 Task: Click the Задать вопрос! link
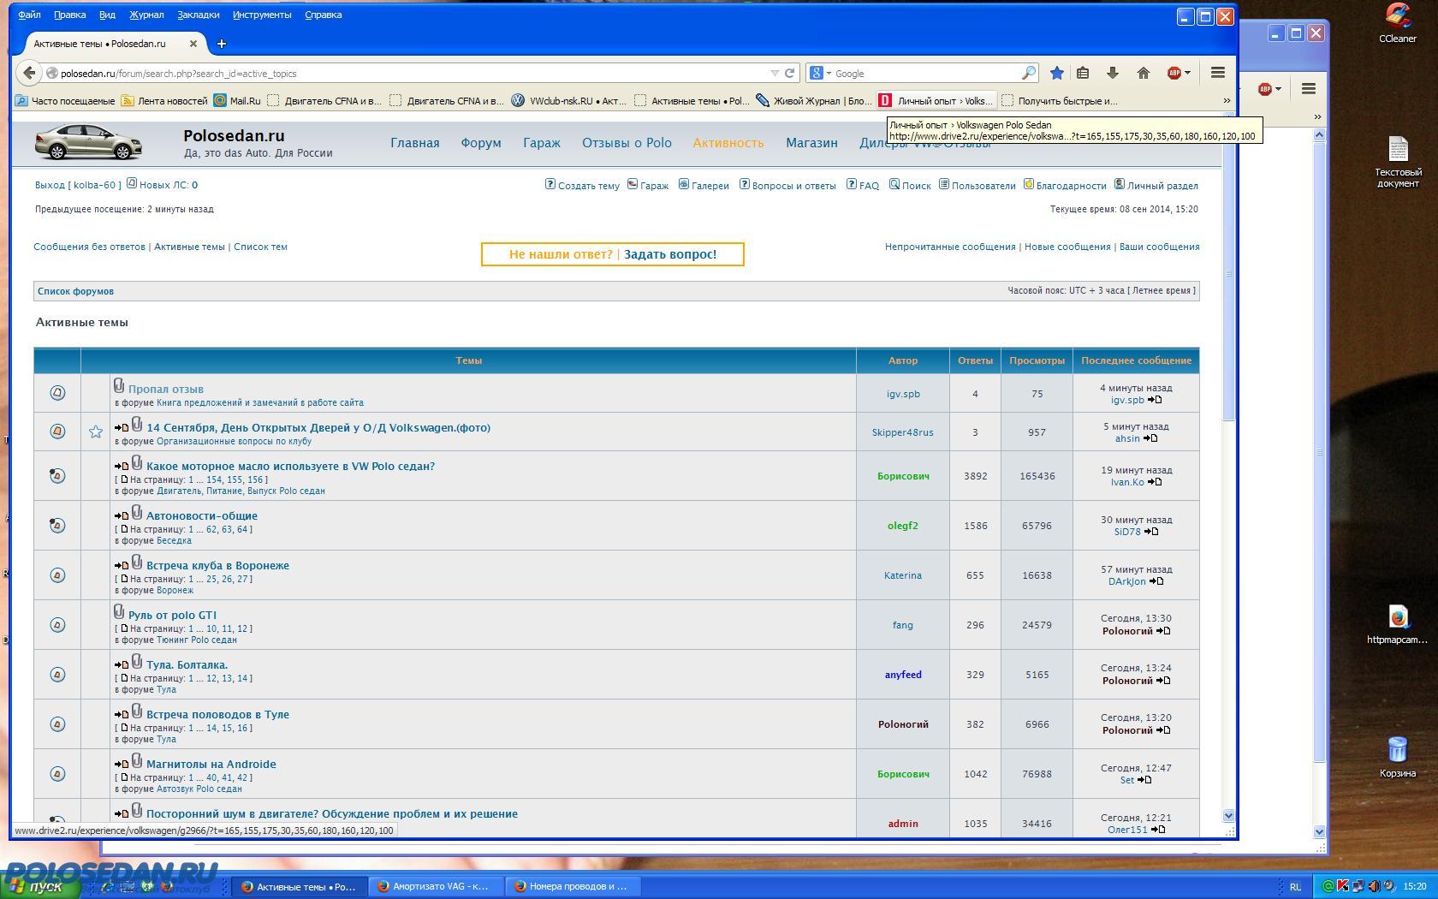point(669,254)
